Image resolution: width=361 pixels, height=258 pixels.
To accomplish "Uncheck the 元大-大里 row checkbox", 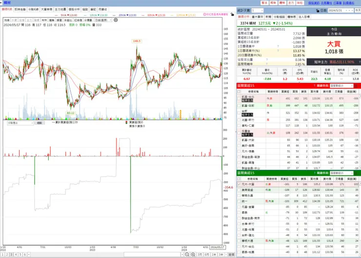I will pos(239,184).
